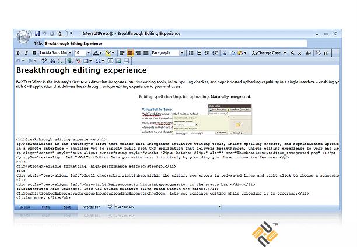Open the insert table dropdown arrow
The height and width of the screenshot is (247, 357).
coord(90,61)
